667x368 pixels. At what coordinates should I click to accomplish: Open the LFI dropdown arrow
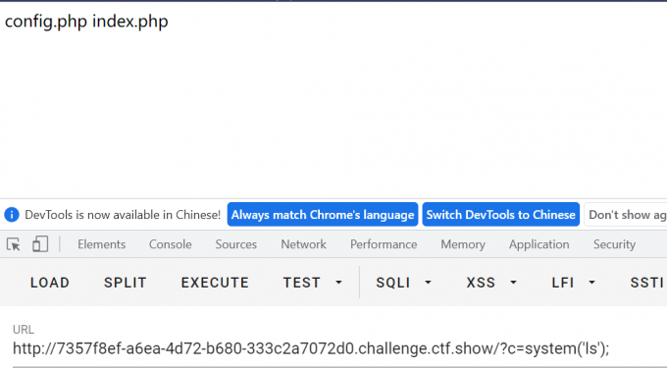click(591, 283)
